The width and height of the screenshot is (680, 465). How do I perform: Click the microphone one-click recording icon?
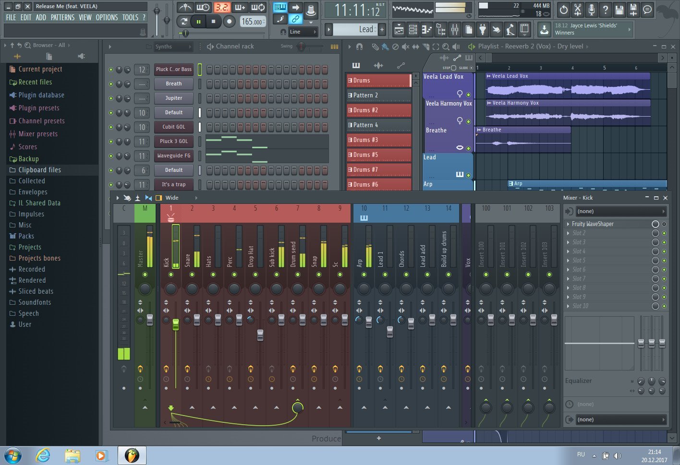click(592, 9)
